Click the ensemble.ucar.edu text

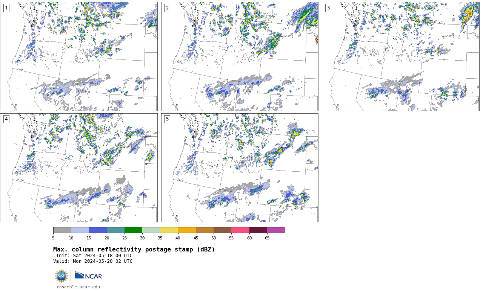[x=78, y=287]
